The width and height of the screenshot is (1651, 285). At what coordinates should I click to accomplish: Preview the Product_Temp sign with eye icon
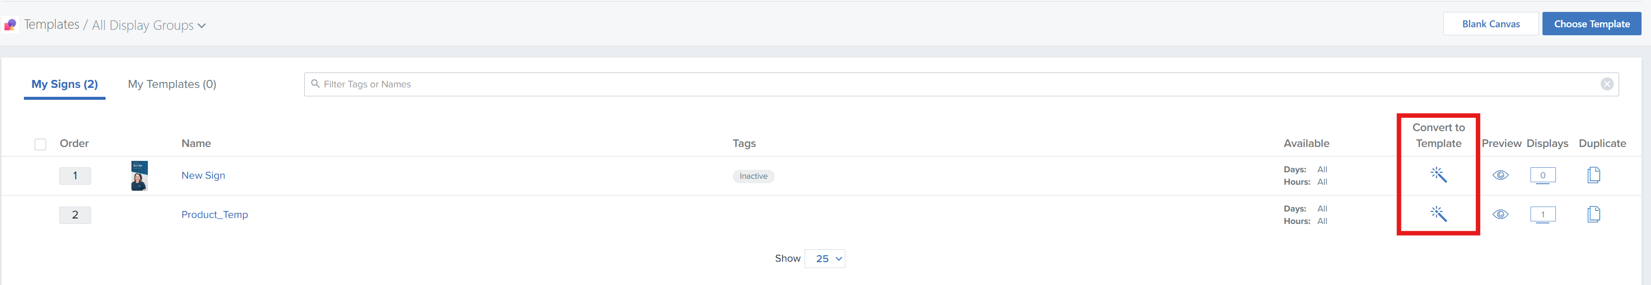pos(1500,214)
